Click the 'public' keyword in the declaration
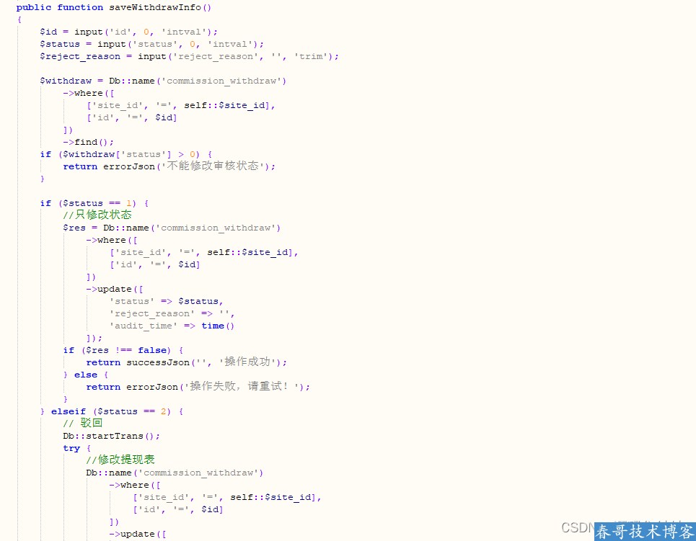Image resolution: width=696 pixels, height=541 pixels. 34,7
